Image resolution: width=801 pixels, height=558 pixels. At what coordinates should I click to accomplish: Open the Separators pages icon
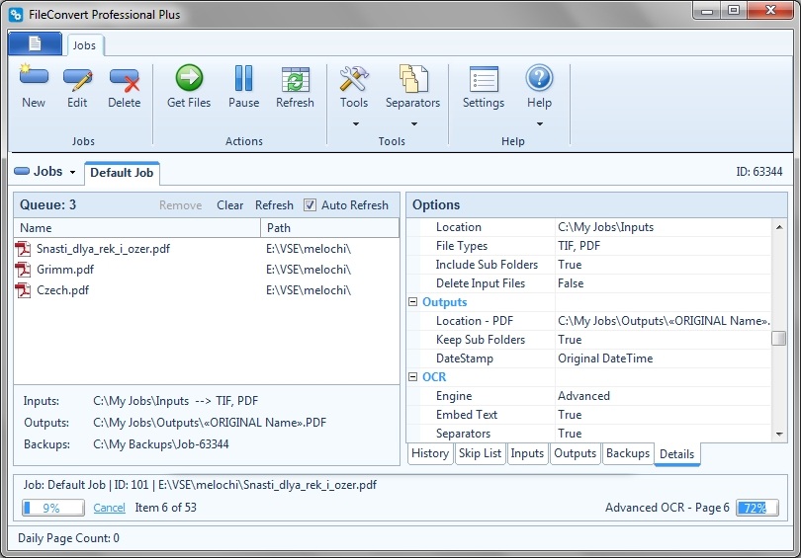413,79
